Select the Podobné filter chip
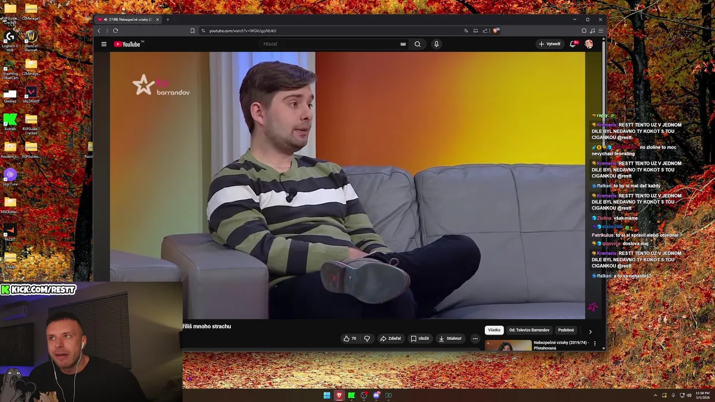Image resolution: width=715 pixels, height=402 pixels. pos(566,330)
